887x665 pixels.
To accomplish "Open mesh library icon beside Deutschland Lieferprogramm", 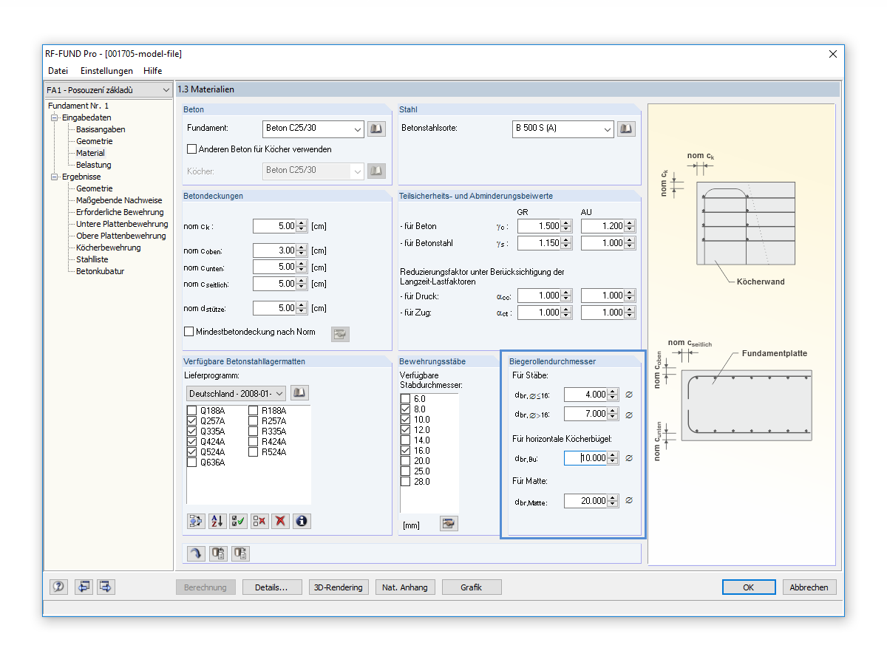I will [x=299, y=393].
